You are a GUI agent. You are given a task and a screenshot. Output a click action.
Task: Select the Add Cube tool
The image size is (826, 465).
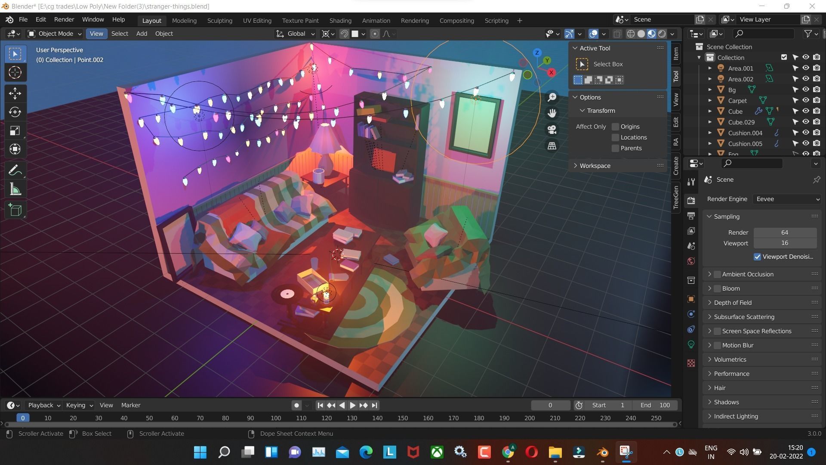pos(15,210)
